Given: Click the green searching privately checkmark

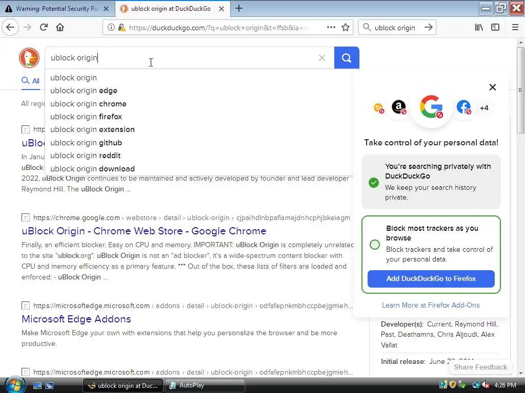Looking at the screenshot, I should [374, 183].
